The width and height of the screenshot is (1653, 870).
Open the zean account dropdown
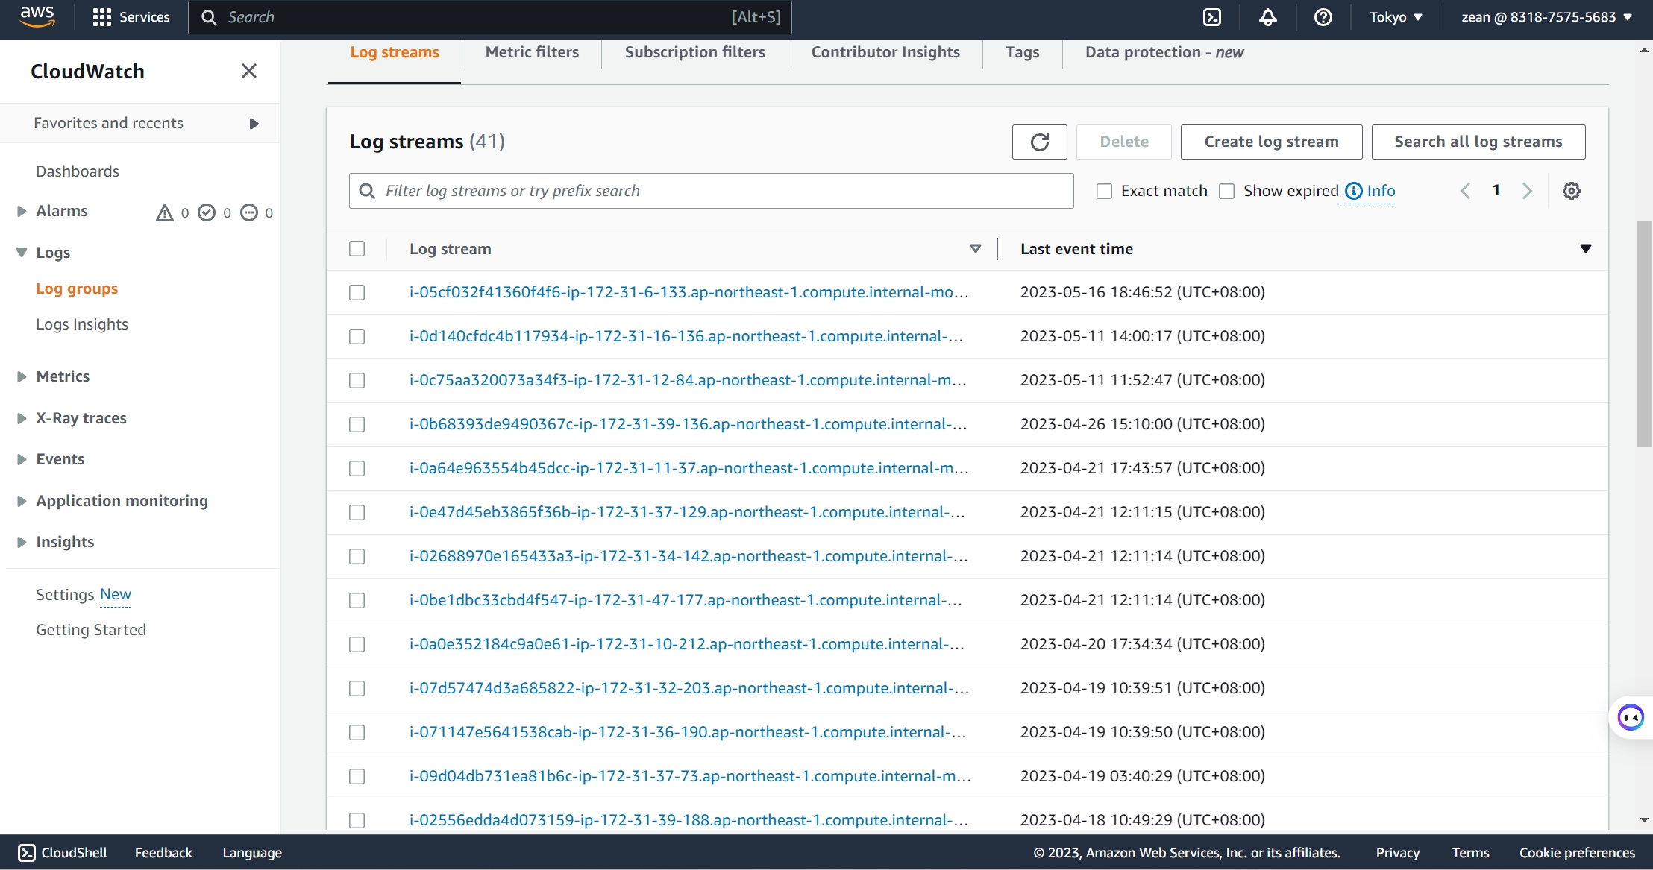(x=1547, y=17)
